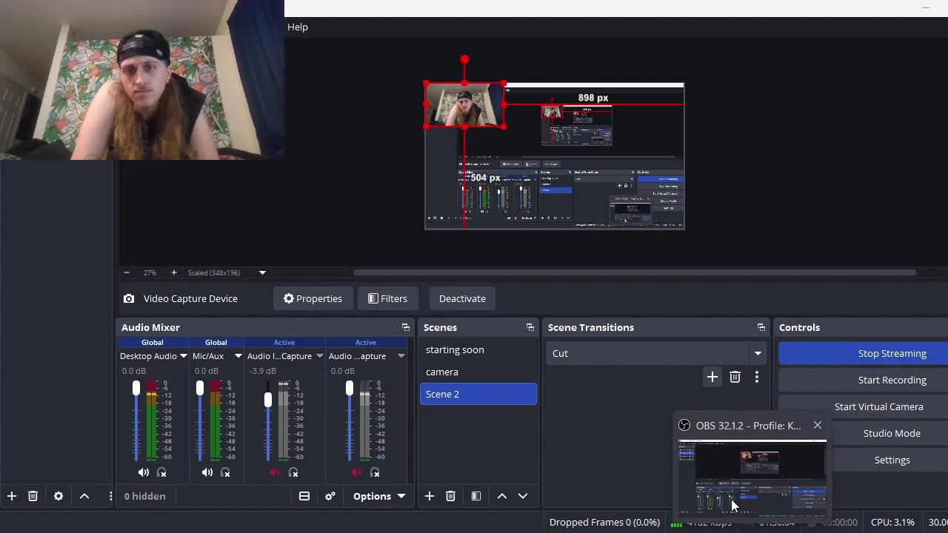948x533 pixels.
Task: Add a new scene with plus icon
Action: 430,496
